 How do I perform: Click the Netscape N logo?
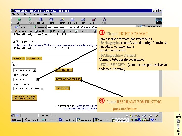click(x=158, y=20)
